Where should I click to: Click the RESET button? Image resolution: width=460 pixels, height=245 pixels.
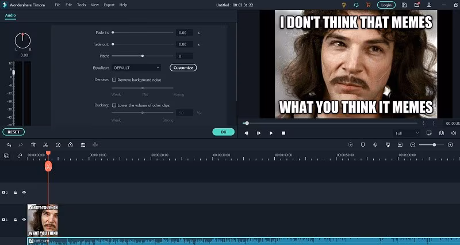coord(13,132)
